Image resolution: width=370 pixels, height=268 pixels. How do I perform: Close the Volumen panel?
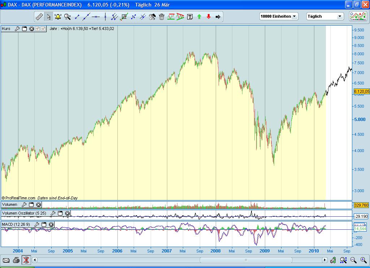[38, 204]
